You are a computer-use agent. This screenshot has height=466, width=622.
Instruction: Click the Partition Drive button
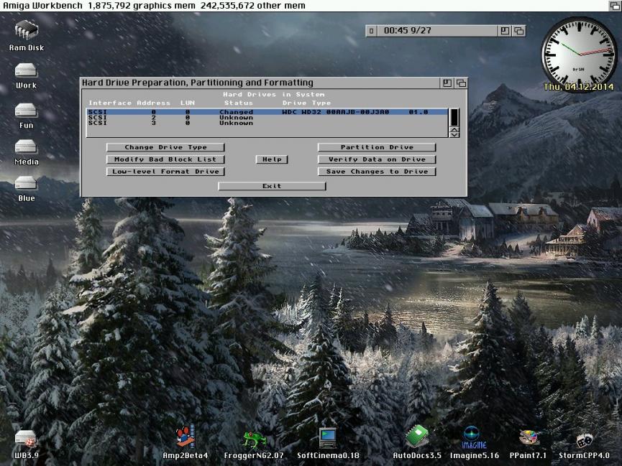point(377,147)
